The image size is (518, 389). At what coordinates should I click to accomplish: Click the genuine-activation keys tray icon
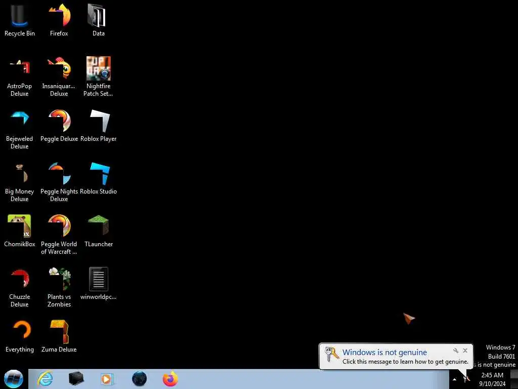click(466, 379)
